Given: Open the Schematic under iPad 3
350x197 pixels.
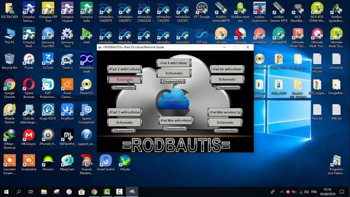Looking at the screenshot, I should point(125,123).
